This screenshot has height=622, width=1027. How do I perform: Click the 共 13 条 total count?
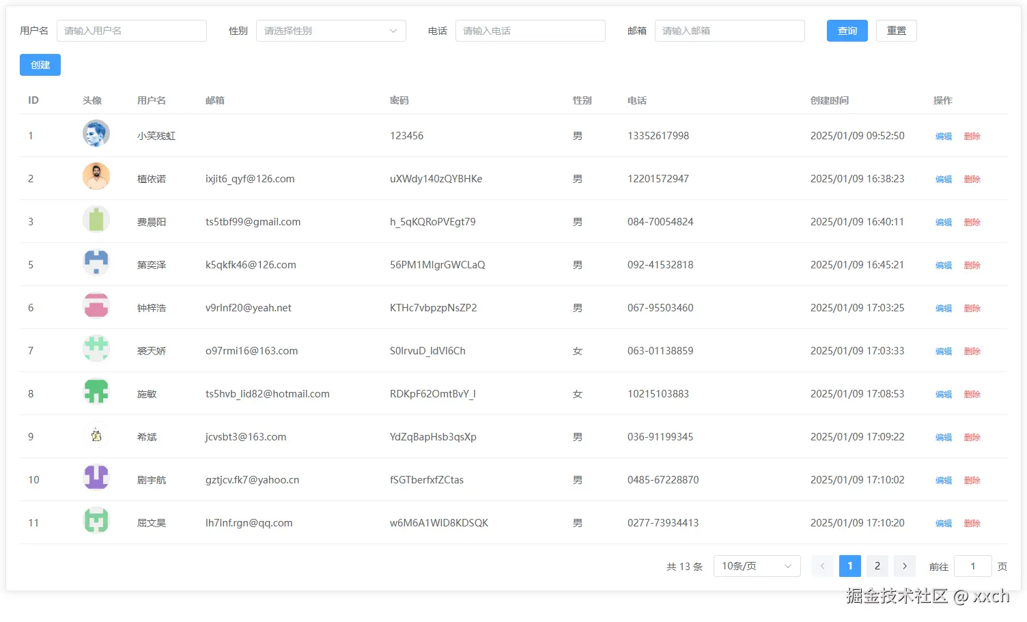pyautogui.click(x=685, y=567)
